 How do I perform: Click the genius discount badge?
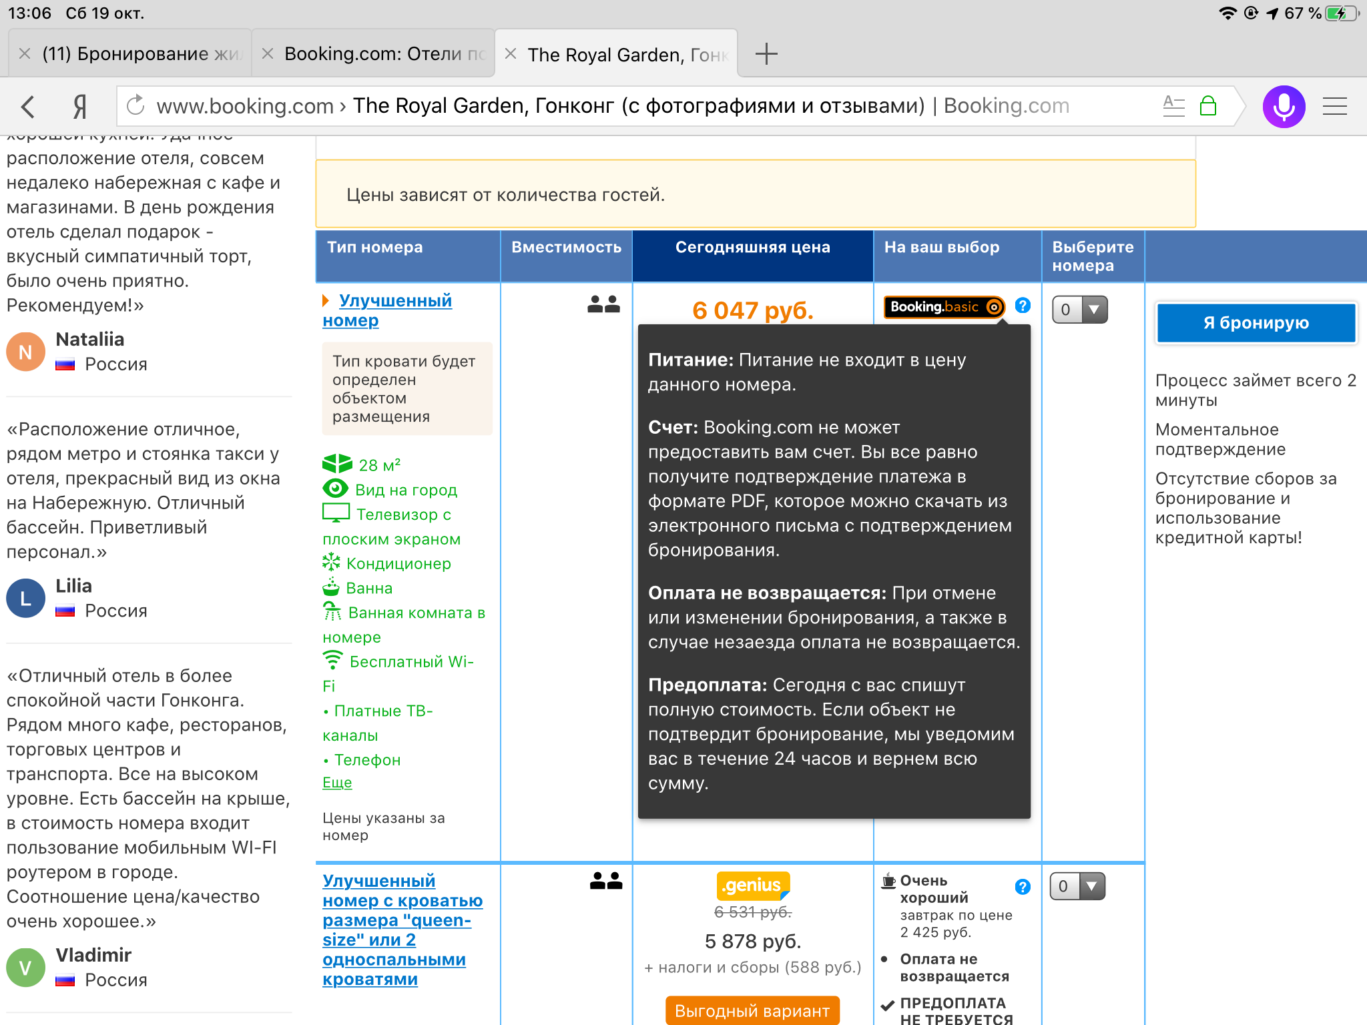coord(753,886)
